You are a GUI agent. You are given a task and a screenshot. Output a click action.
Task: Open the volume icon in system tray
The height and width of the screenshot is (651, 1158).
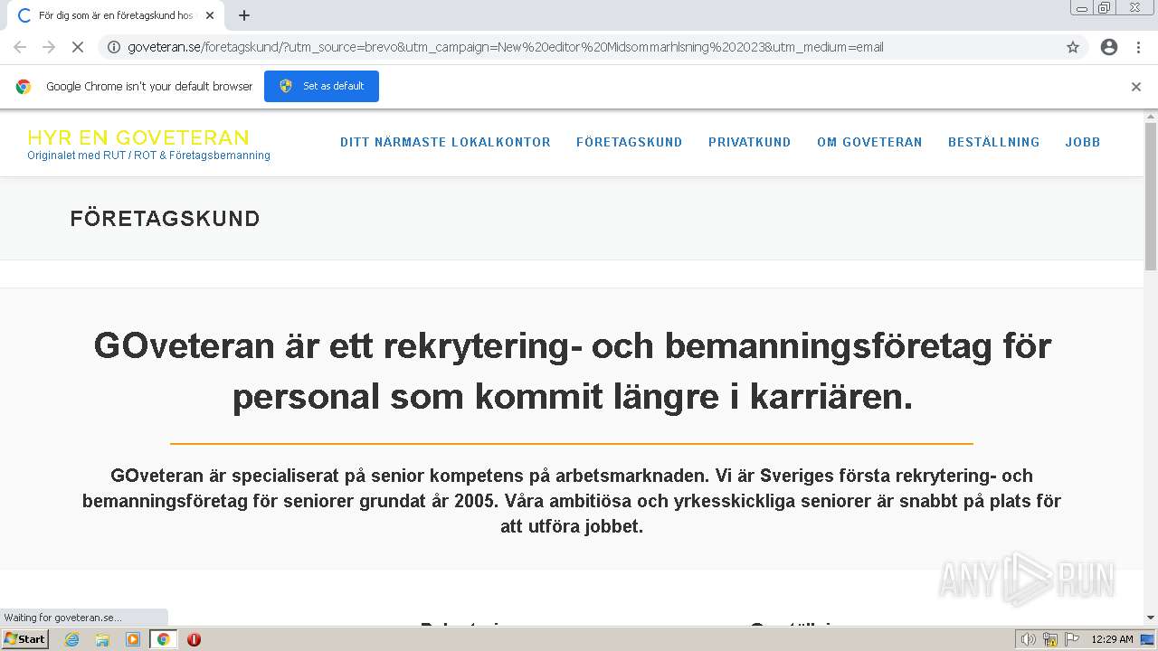click(1028, 639)
